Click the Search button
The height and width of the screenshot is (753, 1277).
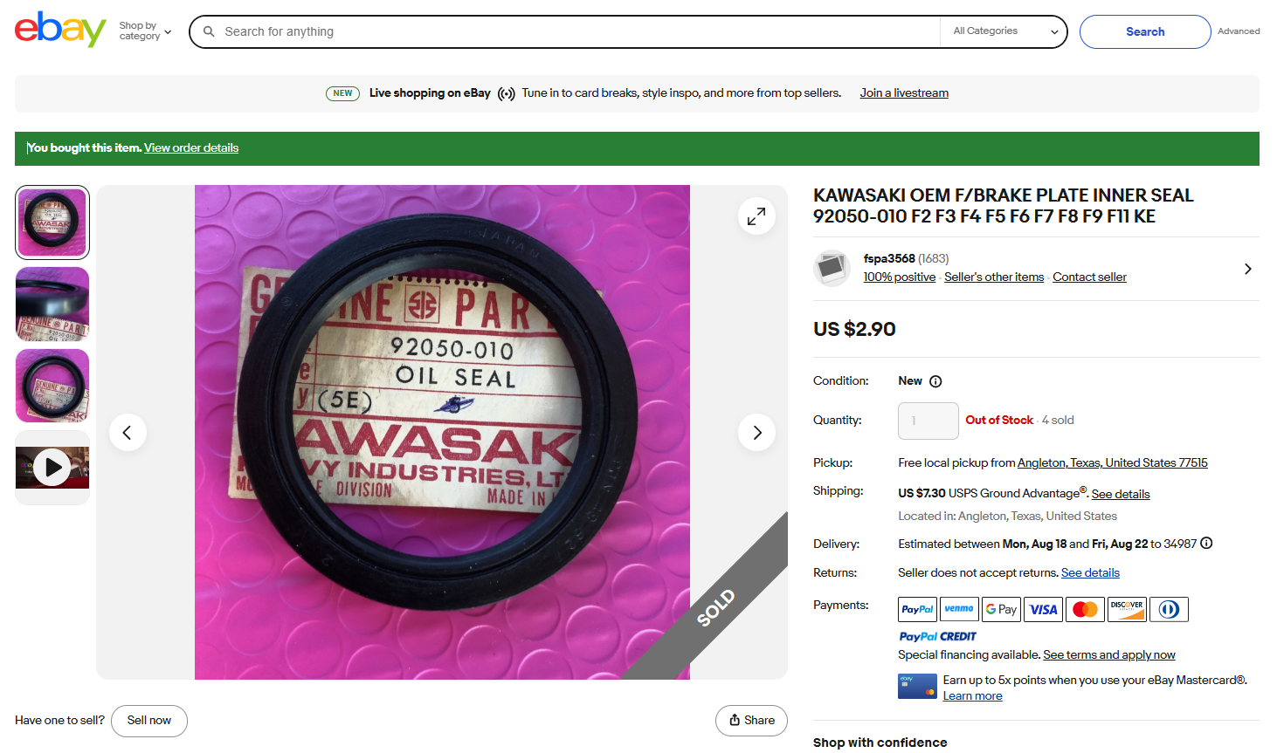click(1145, 31)
